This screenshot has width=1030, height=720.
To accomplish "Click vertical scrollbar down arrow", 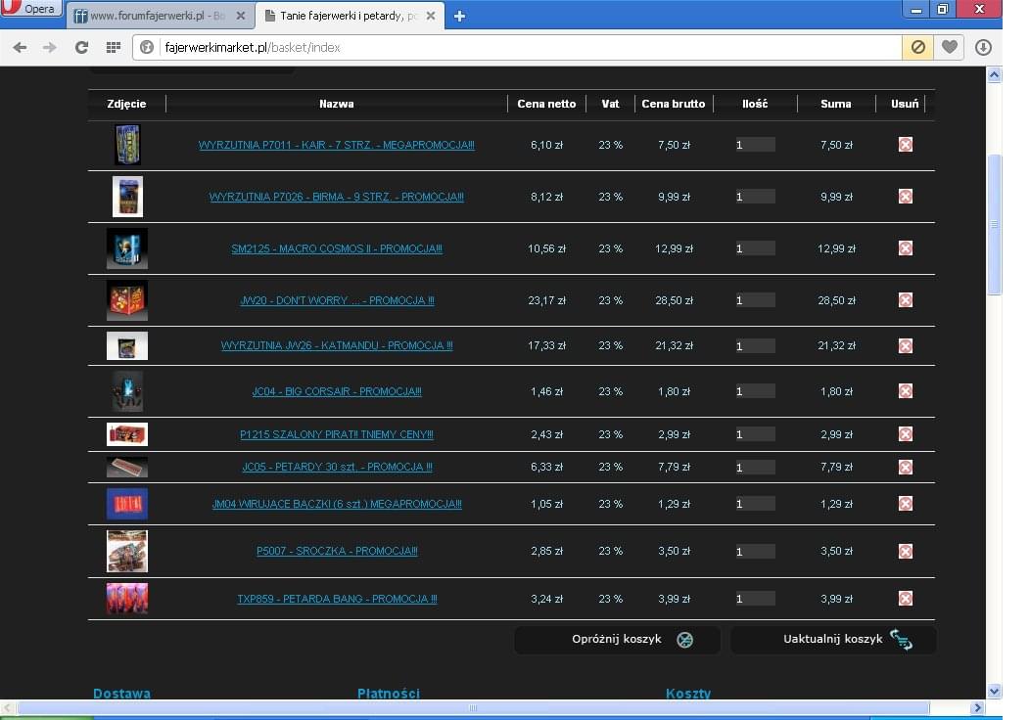I will coord(994,691).
